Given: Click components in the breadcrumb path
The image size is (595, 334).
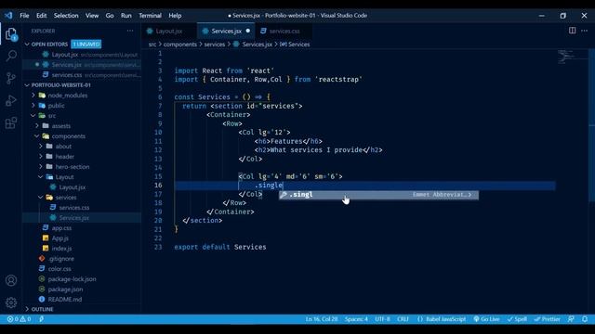Looking at the screenshot, I should tap(179, 45).
